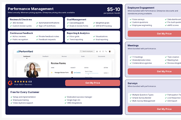Click the checkmark beside Setup and implementation
The image size is (181, 120).
point(11,97)
